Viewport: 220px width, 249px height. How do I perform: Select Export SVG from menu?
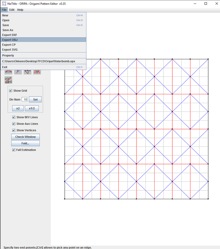tap(43, 50)
